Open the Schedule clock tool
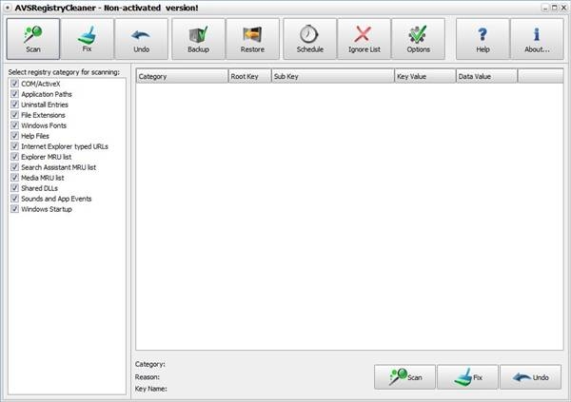The height and width of the screenshot is (402, 571). coord(310,39)
